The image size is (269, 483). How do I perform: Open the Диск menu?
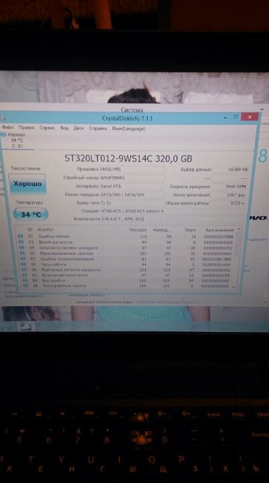click(78, 128)
